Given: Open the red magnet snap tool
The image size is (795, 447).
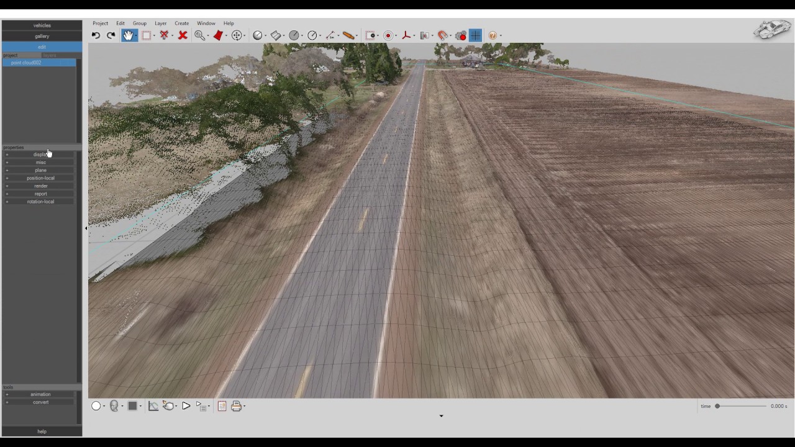Looking at the screenshot, I should coord(443,35).
